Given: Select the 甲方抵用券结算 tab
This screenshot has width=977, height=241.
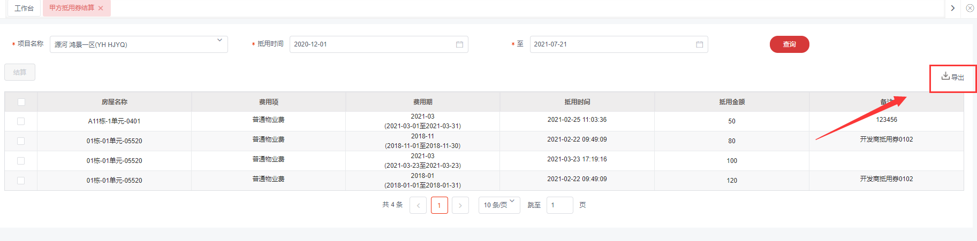Looking at the screenshot, I should point(72,8).
